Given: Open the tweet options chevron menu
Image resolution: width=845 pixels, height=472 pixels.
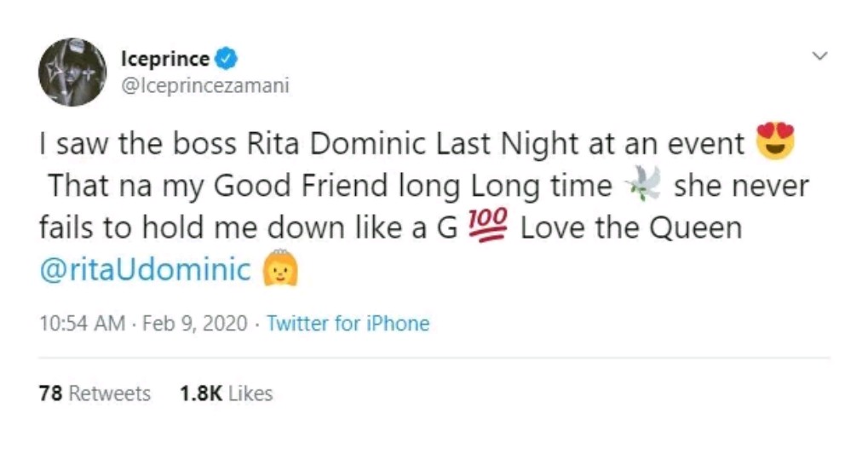Looking at the screenshot, I should (819, 56).
